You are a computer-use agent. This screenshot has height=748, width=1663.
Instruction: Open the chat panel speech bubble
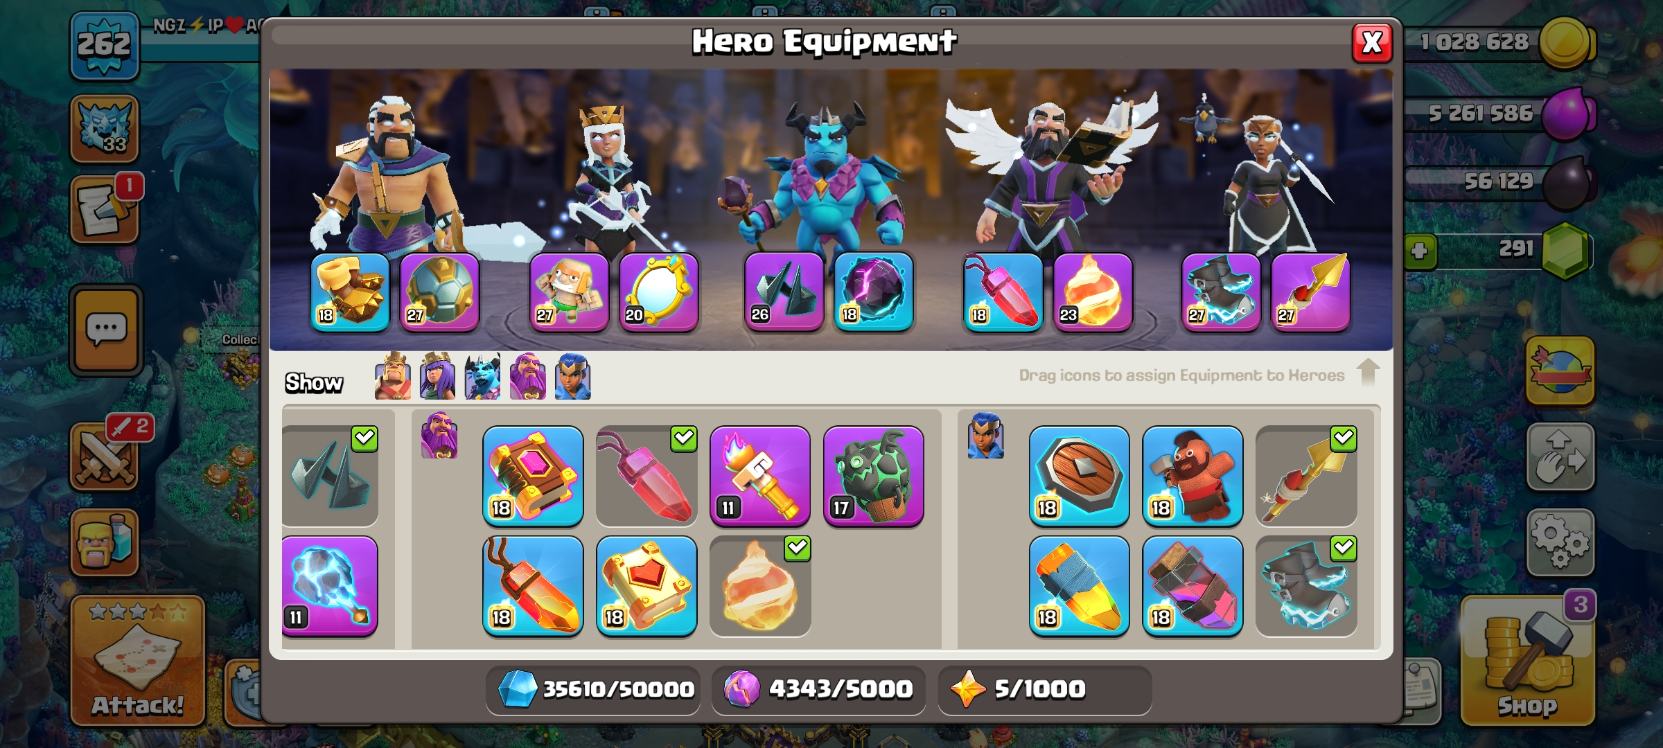tap(106, 330)
